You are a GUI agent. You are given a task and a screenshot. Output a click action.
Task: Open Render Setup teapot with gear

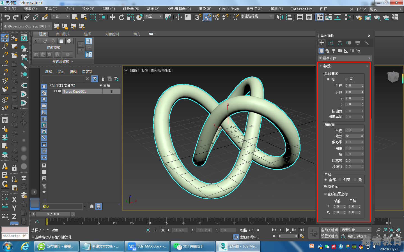(359, 17)
